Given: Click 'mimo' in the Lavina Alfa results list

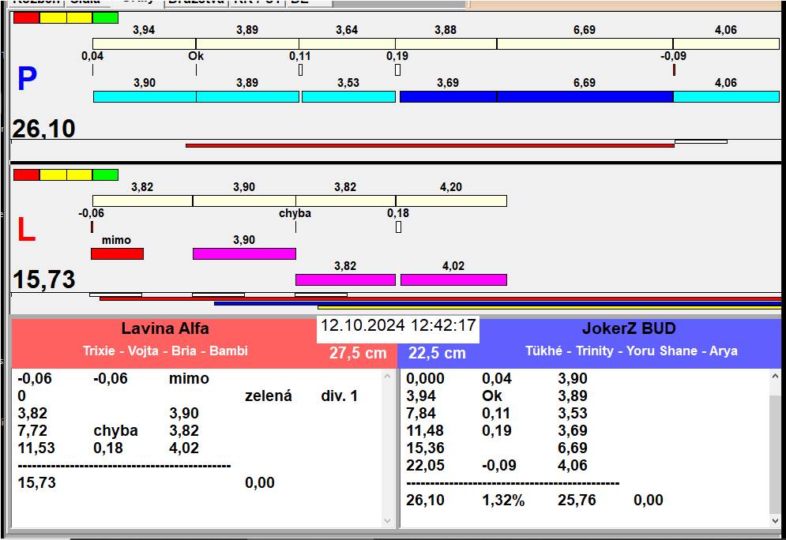Looking at the screenshot, I should 189,379.
